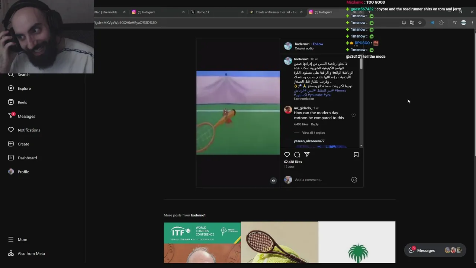This screenshot has width=476, height=268.
Task: Click Original audio under username
Action: pyautogui.click(x=304, y=48)
